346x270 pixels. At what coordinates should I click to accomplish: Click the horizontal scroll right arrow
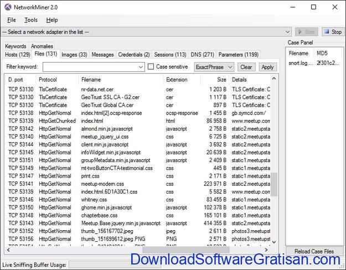coord(266,250)
